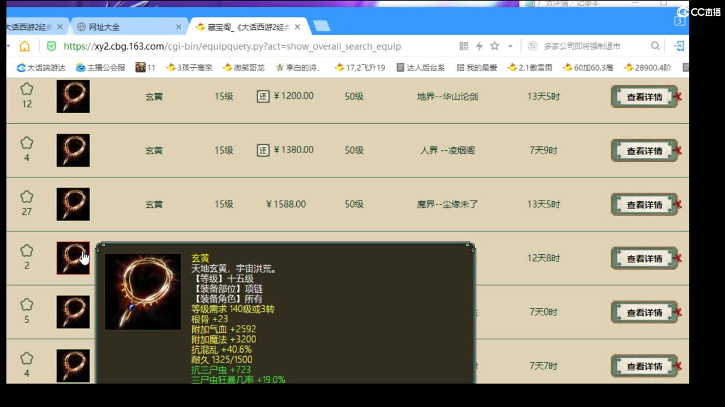The image size is (725, 407).
Task: Toggle favorite star in ¥1380.00 row
Action: tap(27, 143)
